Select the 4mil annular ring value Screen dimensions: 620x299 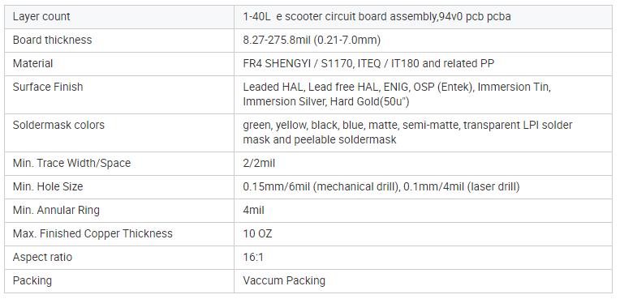coord(253,210)
